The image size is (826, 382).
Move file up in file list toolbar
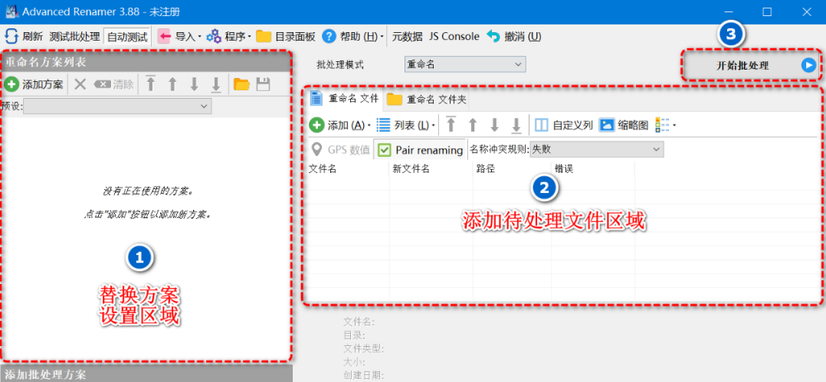click(x=473, y=126)
